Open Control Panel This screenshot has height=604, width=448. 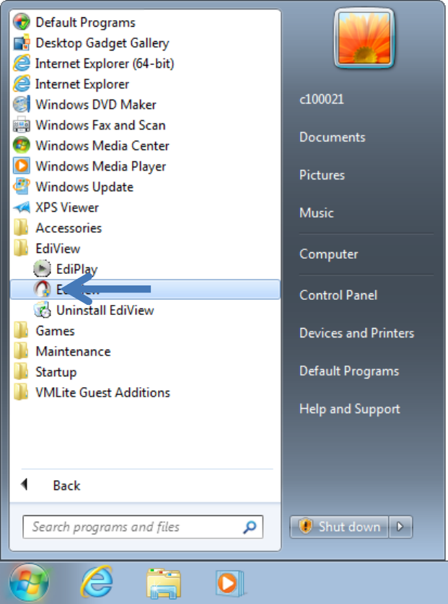(338, 295)
